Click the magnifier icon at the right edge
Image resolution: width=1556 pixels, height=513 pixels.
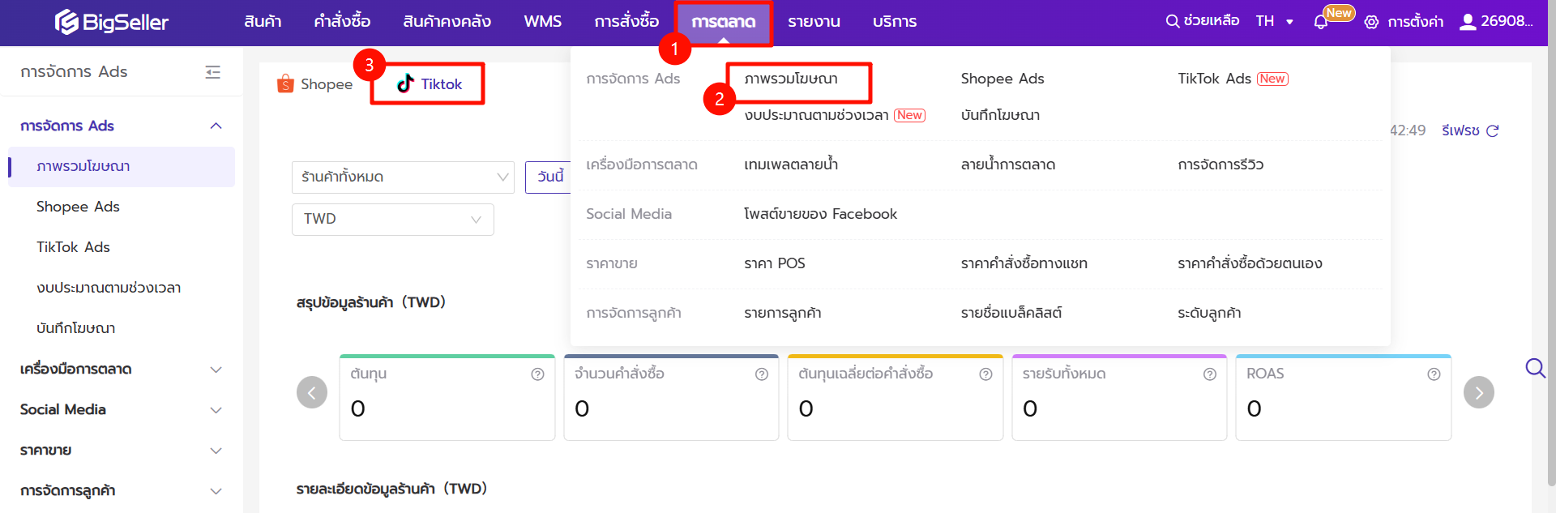1534,369
